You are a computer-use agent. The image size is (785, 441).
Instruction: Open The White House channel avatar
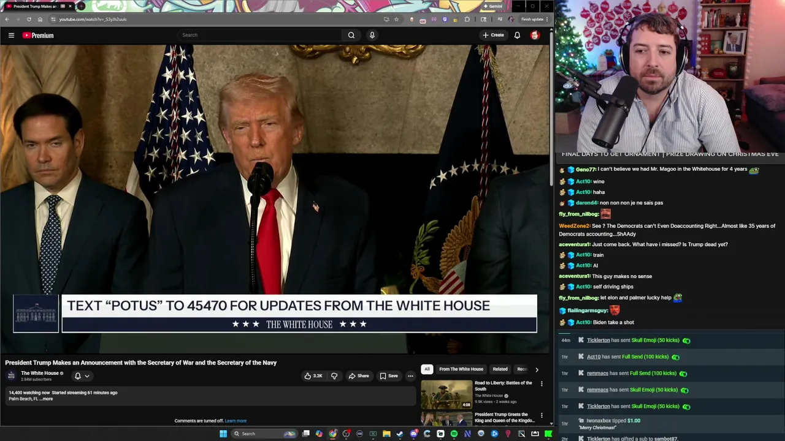[11, 375]
